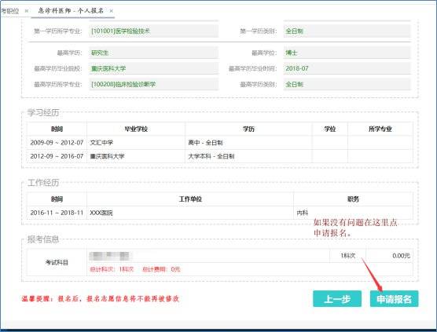Close the 急诊科医师 - 个人报名 tab
437x332 pixels.
[111, 11]
